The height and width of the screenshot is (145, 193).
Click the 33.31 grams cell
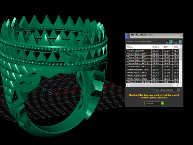pos(157,66)
